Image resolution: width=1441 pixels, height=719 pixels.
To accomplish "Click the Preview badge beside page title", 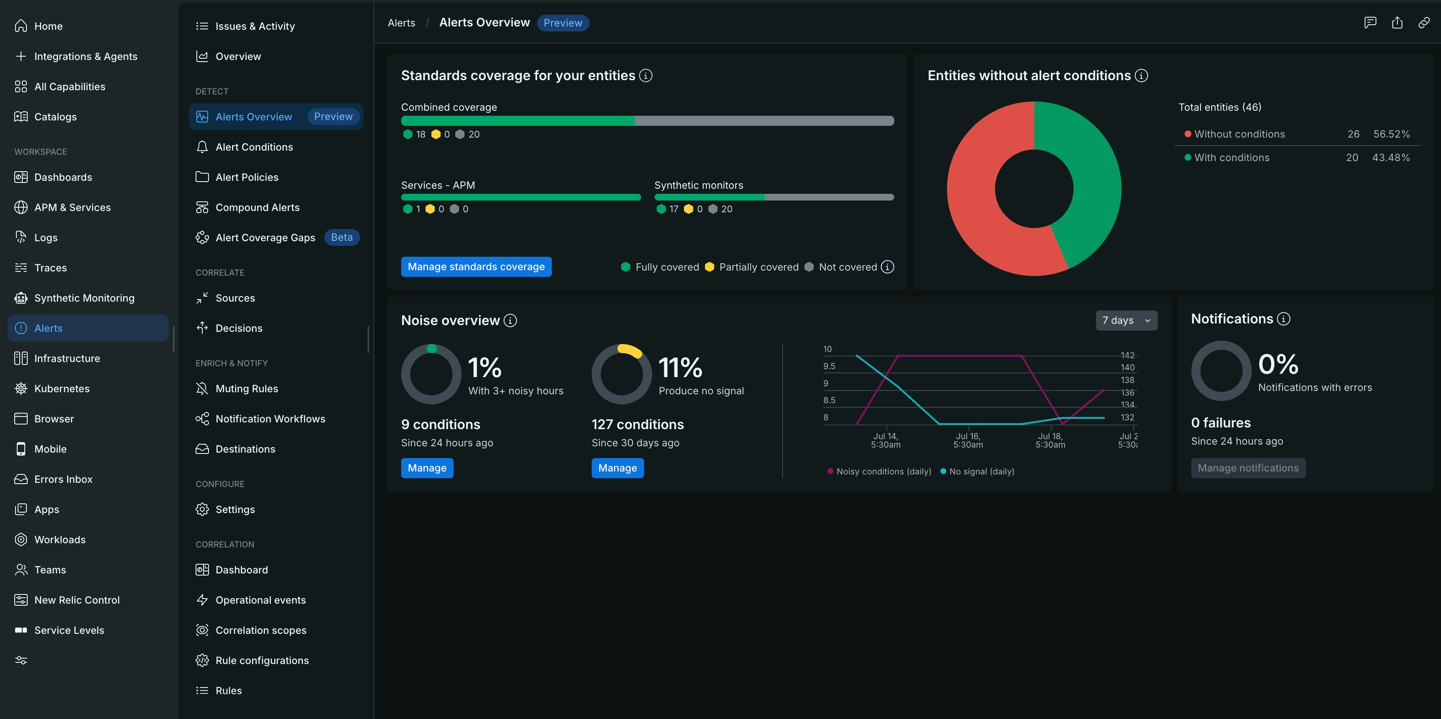I will click(x=563, y=23).
